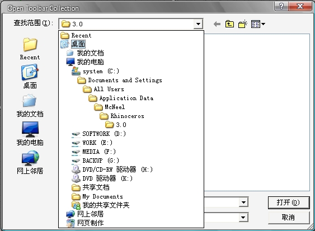This screenshot has width=315, height=231.
Task: Select SOFTWORK (D:) drive entry
Action: (99, 134)
